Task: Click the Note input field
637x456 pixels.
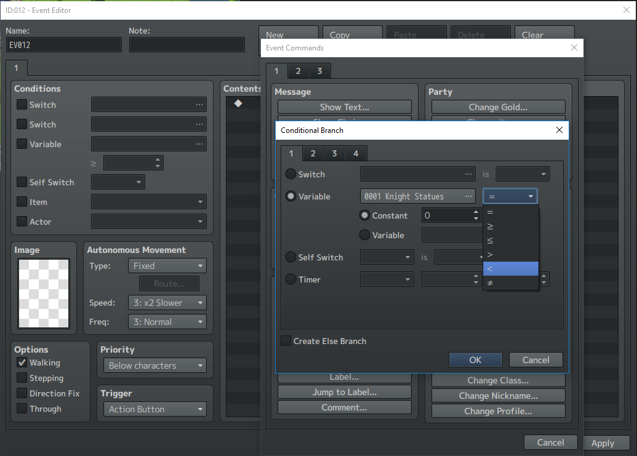Action: (x=187, y=45)
